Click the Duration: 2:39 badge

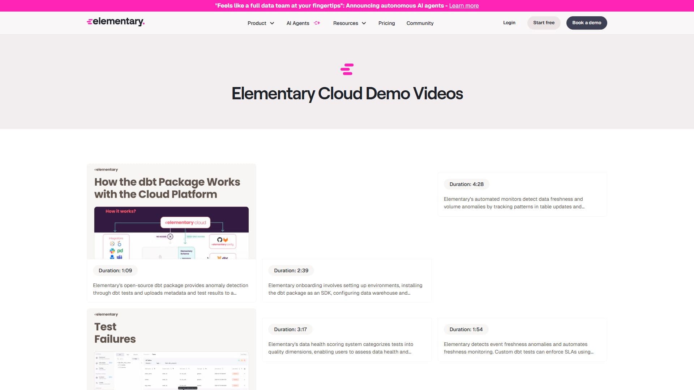pos(291,270)
